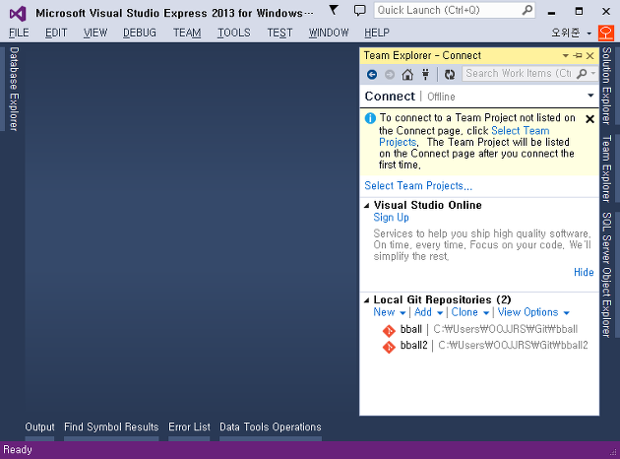
Task: Click the Quick Launch search field
Action: (x=455, y=10)
